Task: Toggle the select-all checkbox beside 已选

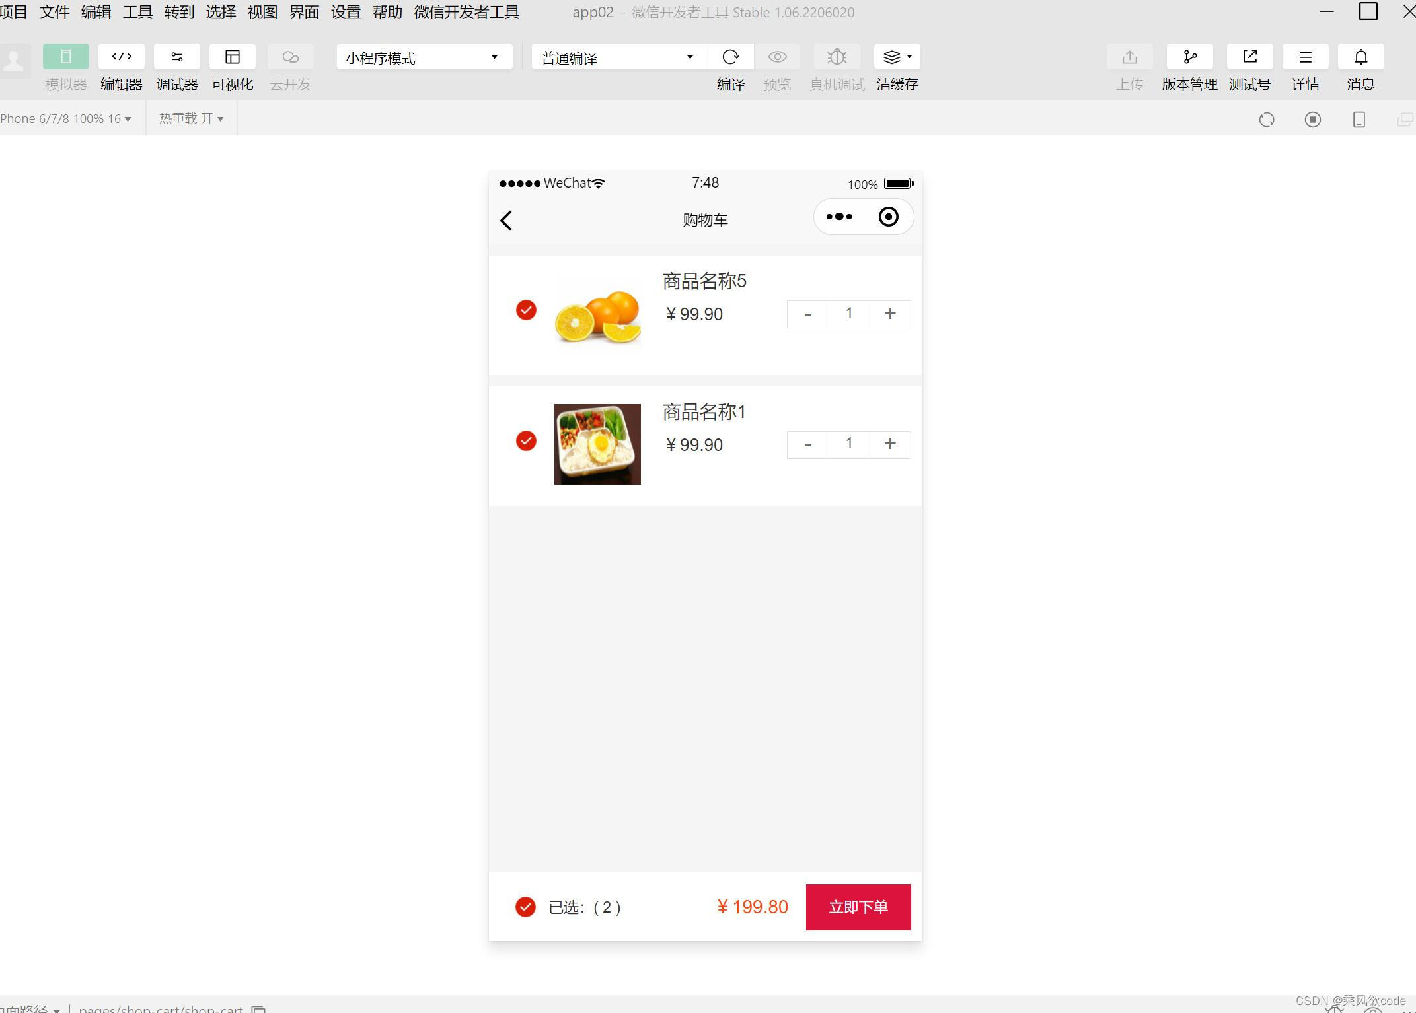Action: point(525,907)
